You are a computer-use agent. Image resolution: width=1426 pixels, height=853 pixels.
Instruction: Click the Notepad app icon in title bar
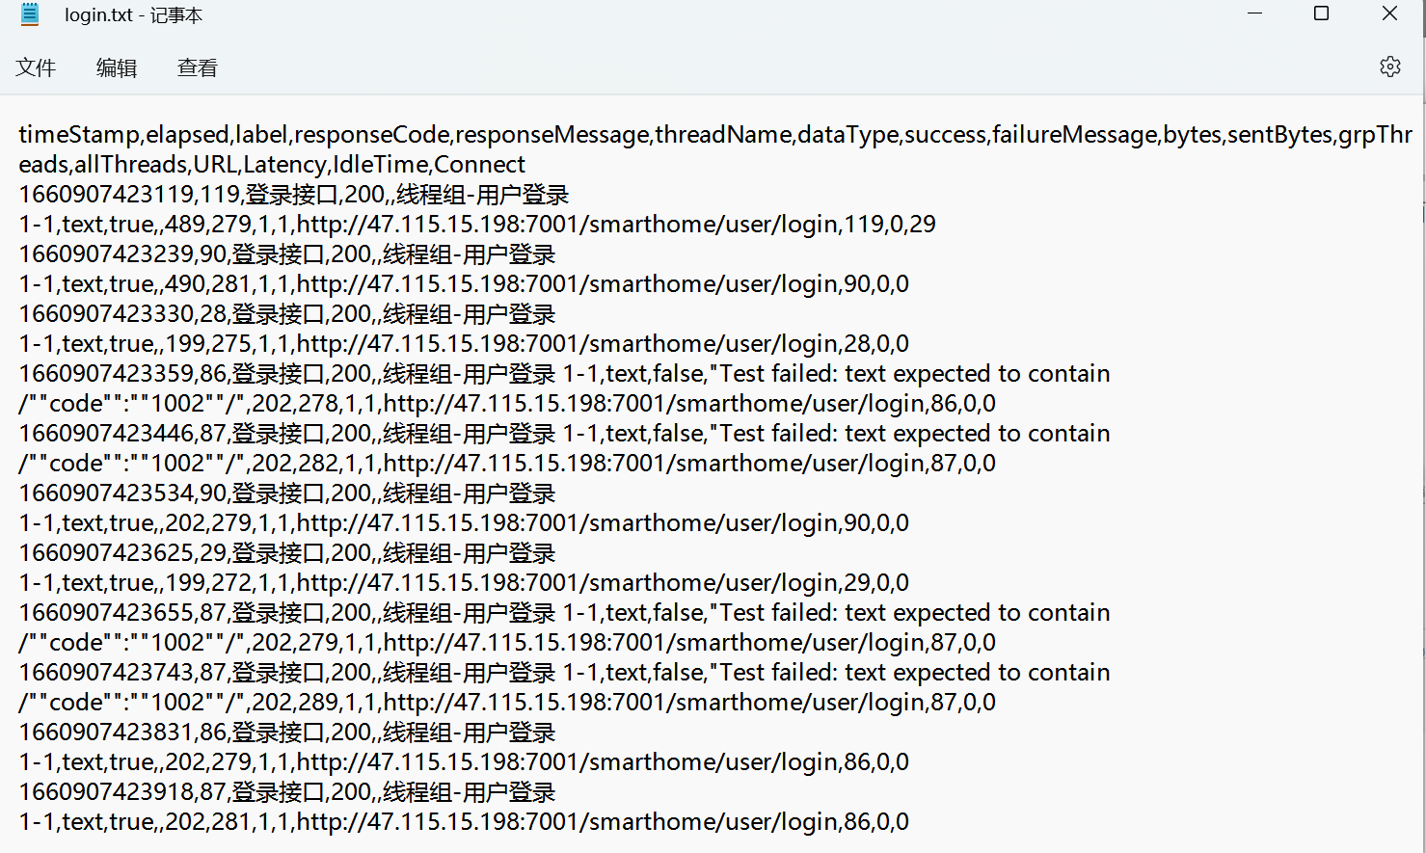(30, 14)
